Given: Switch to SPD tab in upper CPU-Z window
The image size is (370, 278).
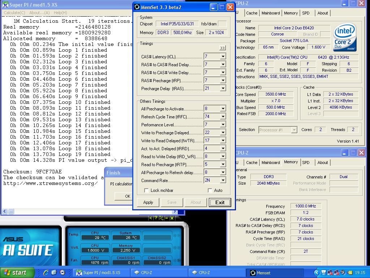Looking at the screenshot, I should [x=306, y=13].
